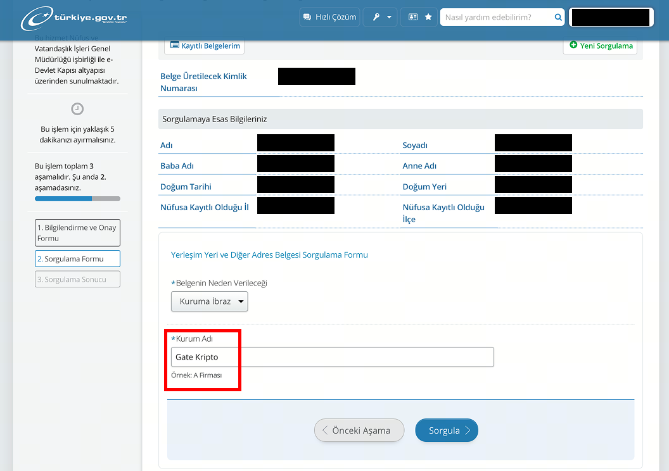
Task: Click the 'yaklaşık 5 dakikanızı' time estimate text
Action: point(77,135)
